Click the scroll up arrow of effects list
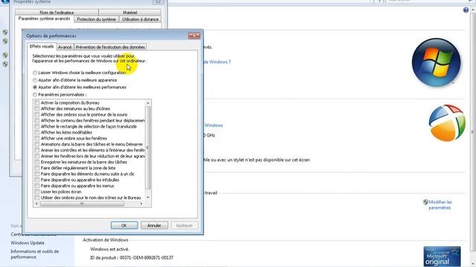The height and width of the screenshot is (267, 476). (148, 103)
